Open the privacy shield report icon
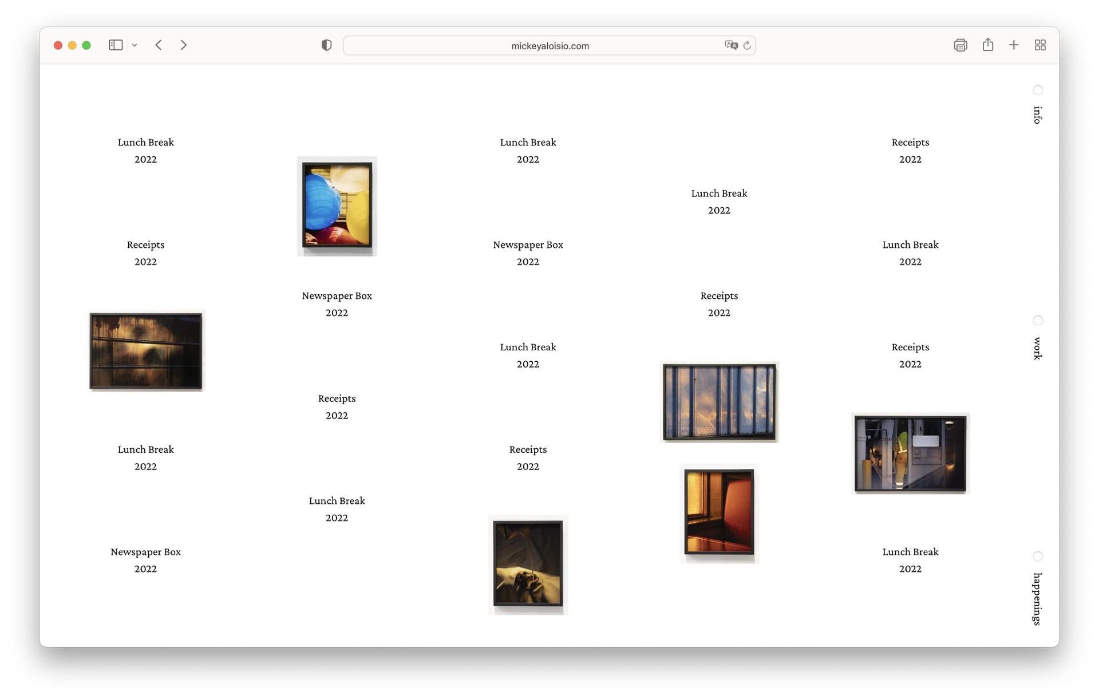This screenshot has width=1099, height=699. (326, 45)
